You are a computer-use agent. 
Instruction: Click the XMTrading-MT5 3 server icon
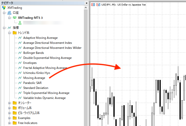point(15,18)
